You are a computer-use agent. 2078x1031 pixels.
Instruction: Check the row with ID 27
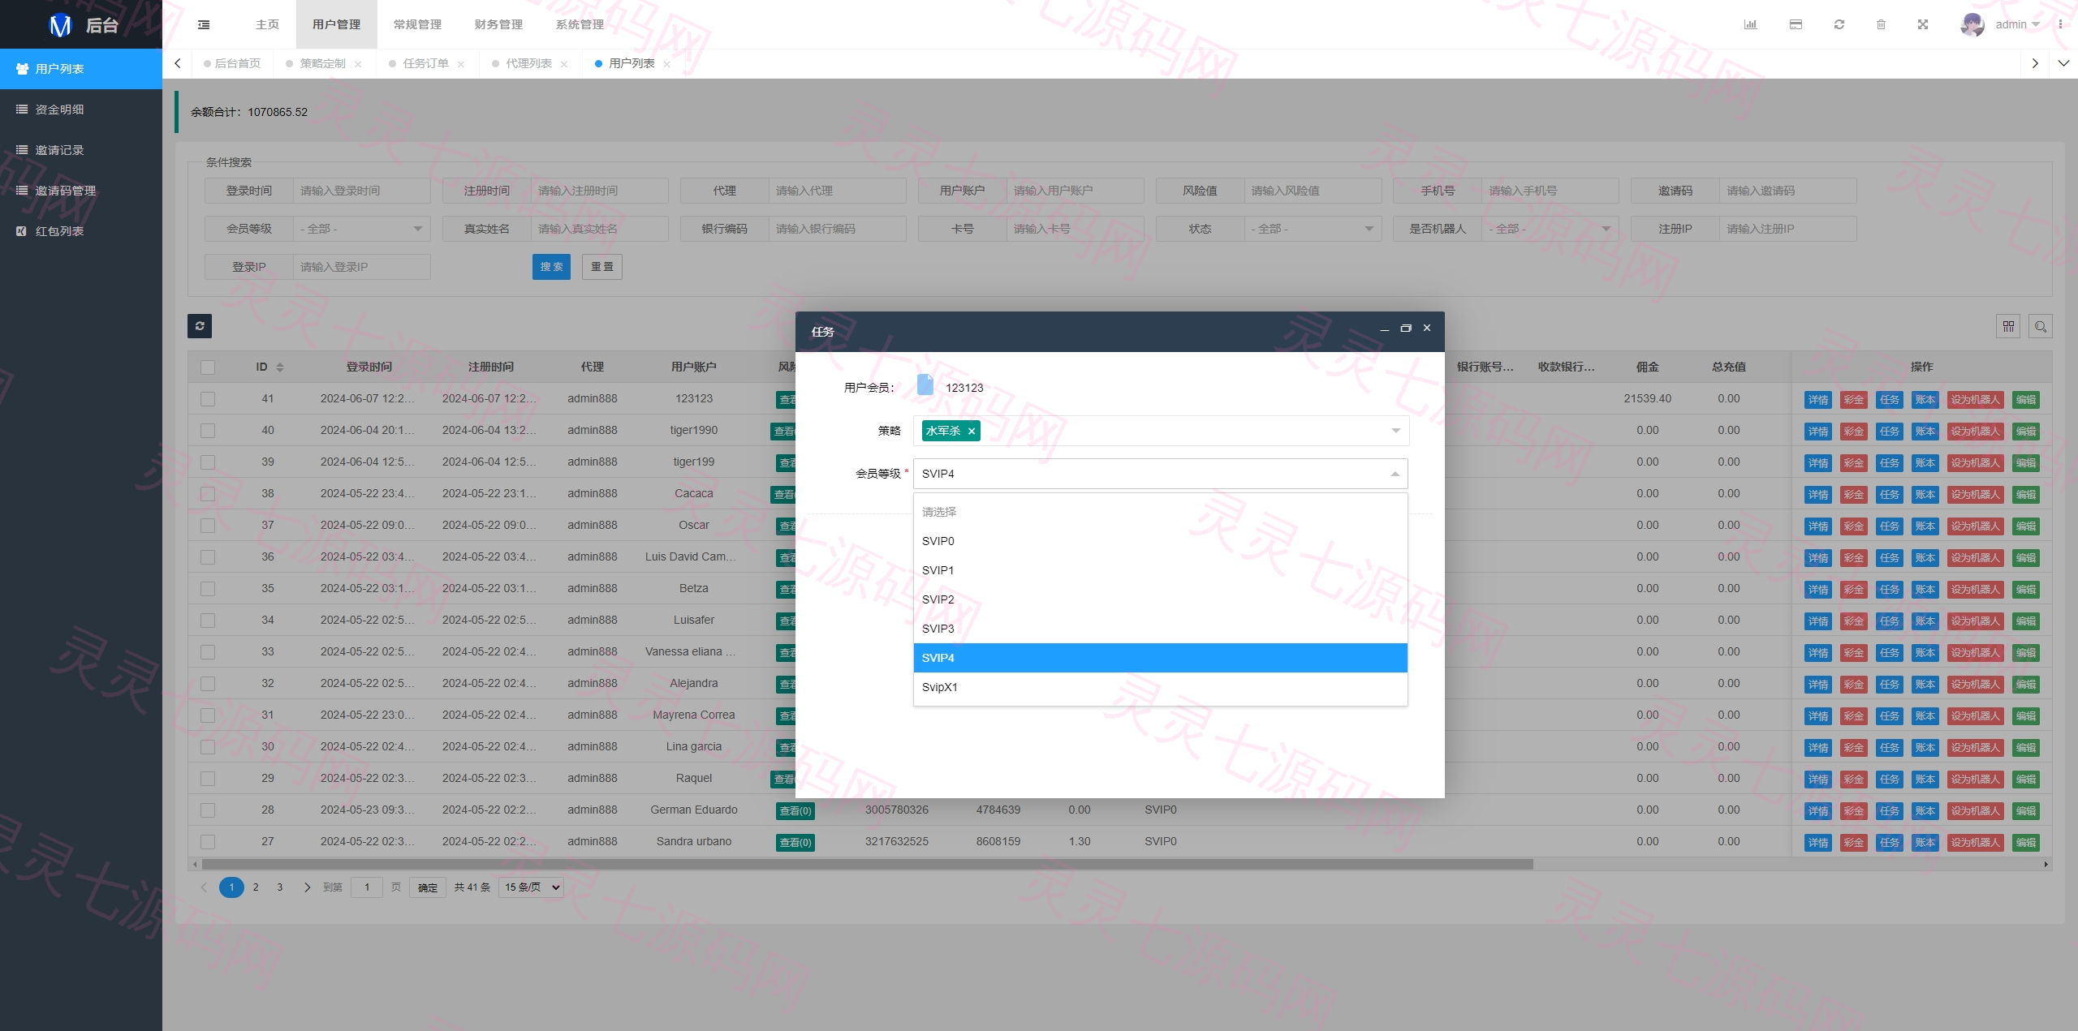pyautogui.click(x=208, y=842)
